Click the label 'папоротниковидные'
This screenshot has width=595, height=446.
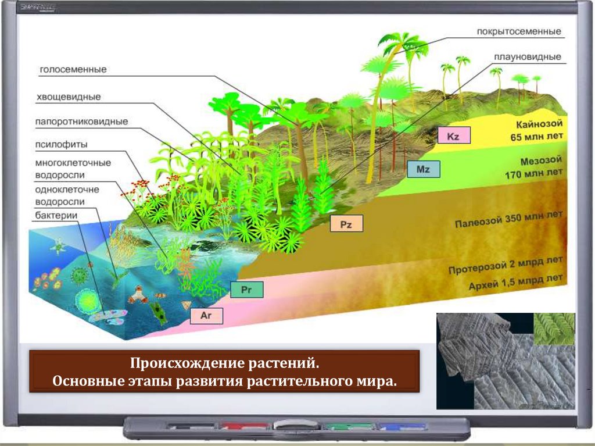pos(81,122)
